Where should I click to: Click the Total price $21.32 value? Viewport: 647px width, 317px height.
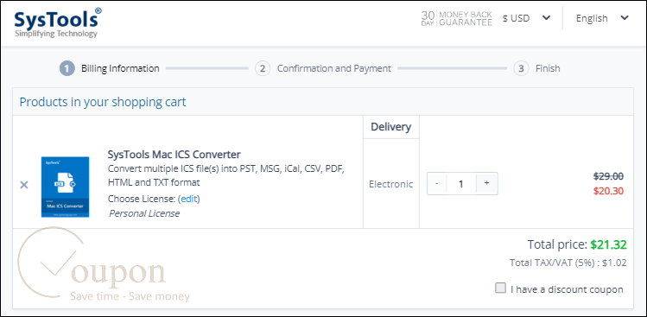click(608, 244)
